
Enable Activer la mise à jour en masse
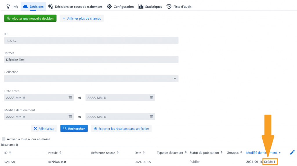pyautogui.click(x=4, y=139)
